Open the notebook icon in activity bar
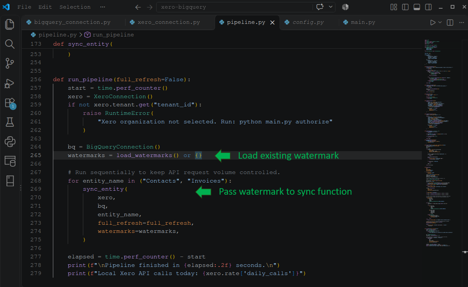The image size is (468, 287). tap(10, 181)
